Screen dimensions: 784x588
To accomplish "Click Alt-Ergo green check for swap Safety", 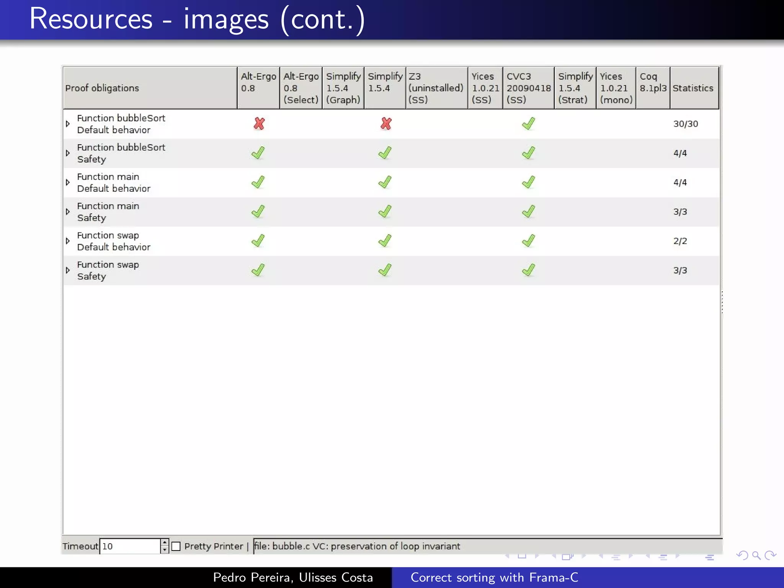I will click(258, 270).
